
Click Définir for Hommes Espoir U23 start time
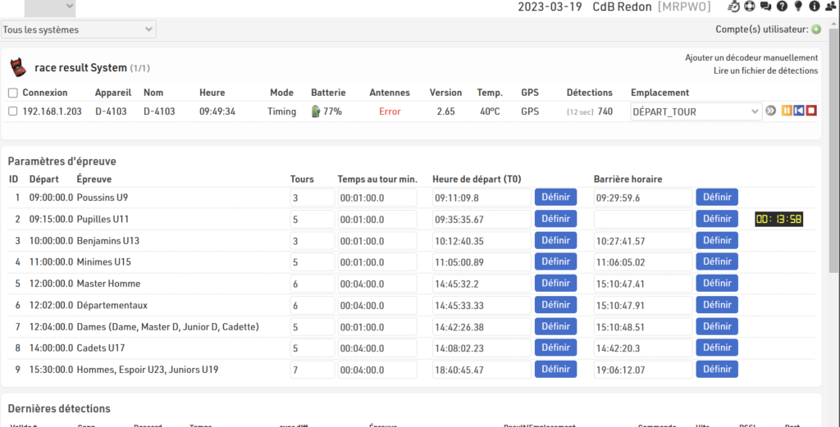click(555, 369)
